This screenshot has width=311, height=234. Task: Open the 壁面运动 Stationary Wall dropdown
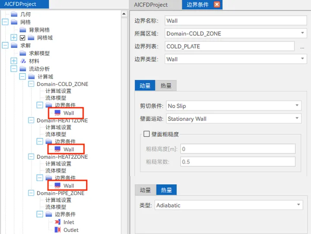234,119
